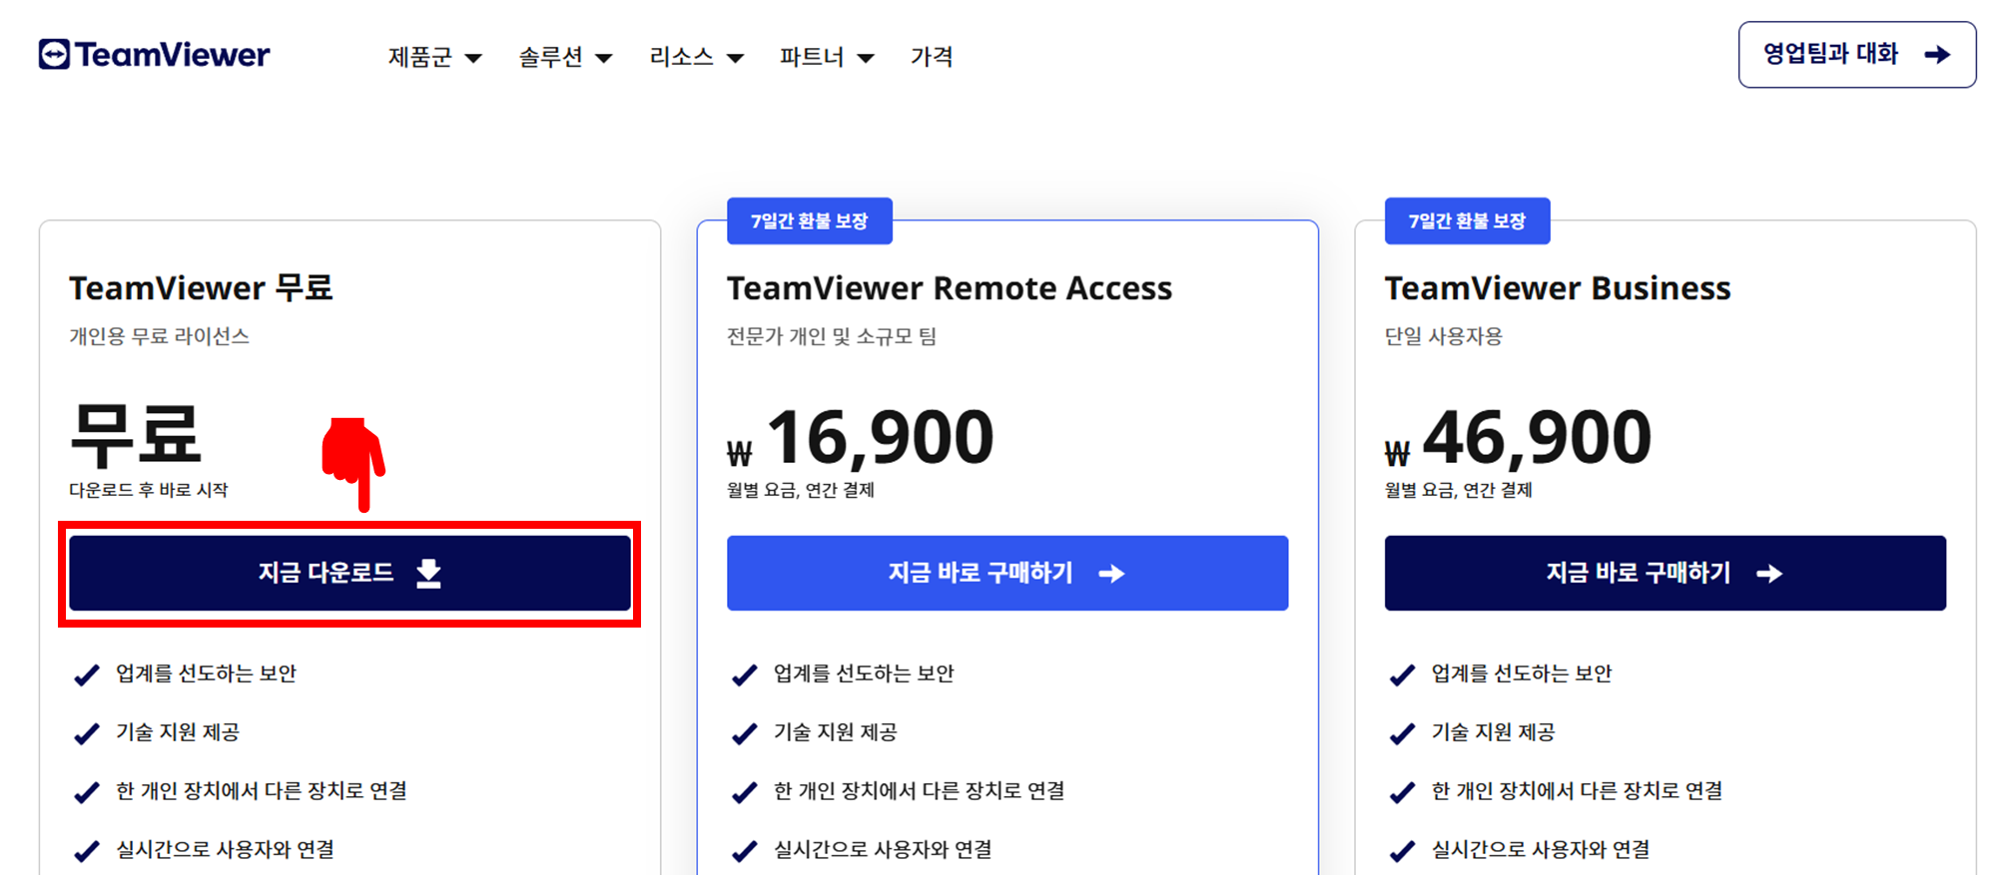Buy Remote Access with 지금 바로 구매하기
This screenshot has height=875, width=1997.
pos(1007,573)
